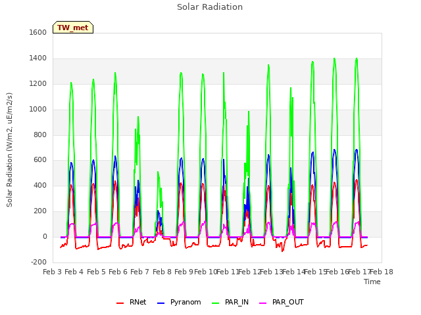This screenshot has width=421, height=315.
Task: Select the TW_met annotation label
Action: pos(73,28)
